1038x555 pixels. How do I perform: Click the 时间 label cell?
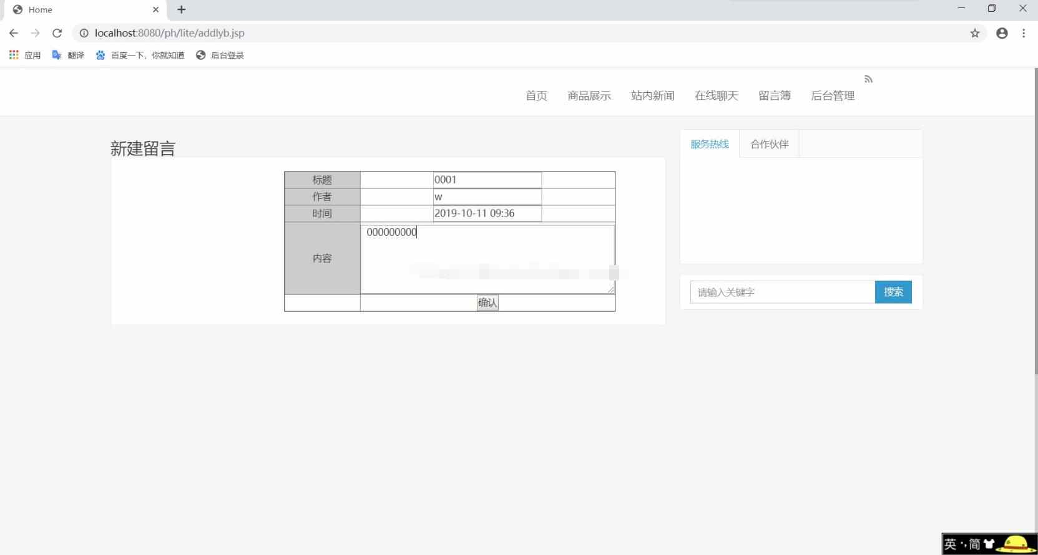pos(322,213)
